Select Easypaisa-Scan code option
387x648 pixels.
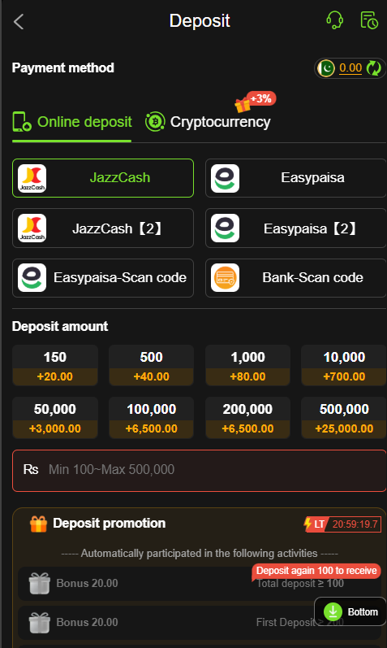coord(103,278)
